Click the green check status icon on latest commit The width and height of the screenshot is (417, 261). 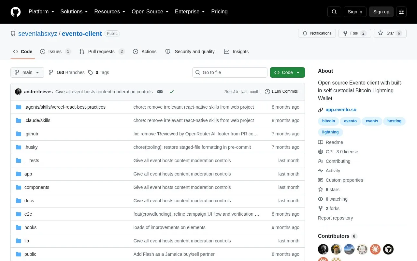pos(172,92)
